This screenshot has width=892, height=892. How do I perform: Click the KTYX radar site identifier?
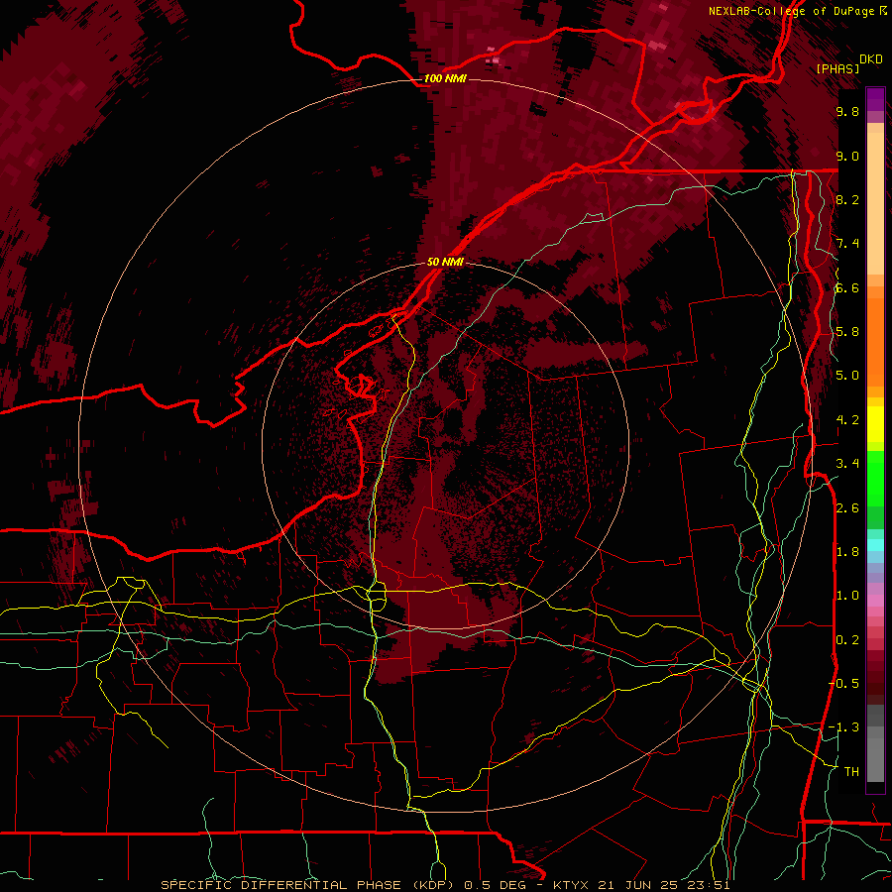click(570, 885)
